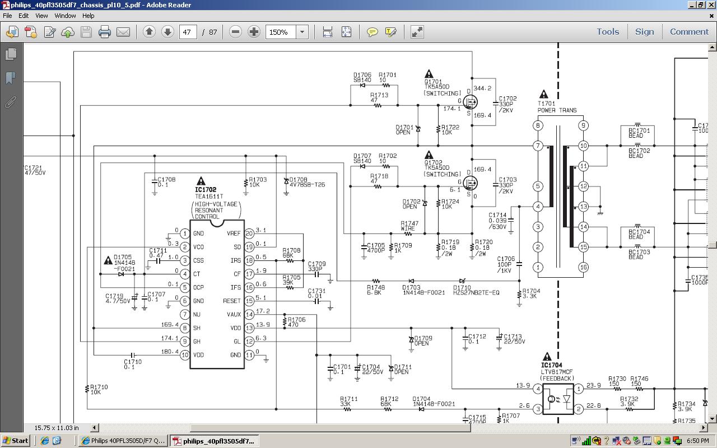This screenshot has height=448, width=717.
Task: Select the highlight text tool
Action: [390, 32]
